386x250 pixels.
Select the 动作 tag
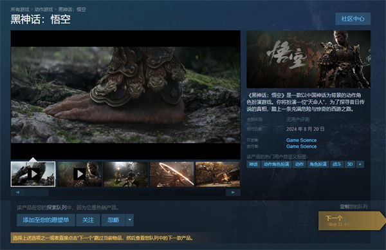click(299, 164)
